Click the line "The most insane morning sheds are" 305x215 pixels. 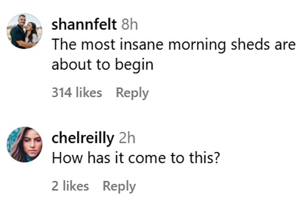click(173, 44)
